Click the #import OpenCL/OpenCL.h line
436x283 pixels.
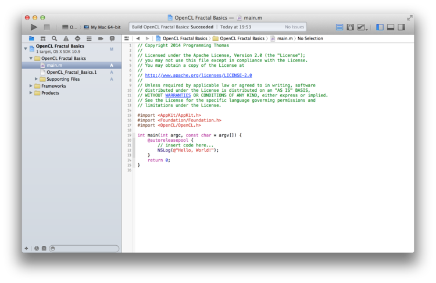tap(169, 126)
